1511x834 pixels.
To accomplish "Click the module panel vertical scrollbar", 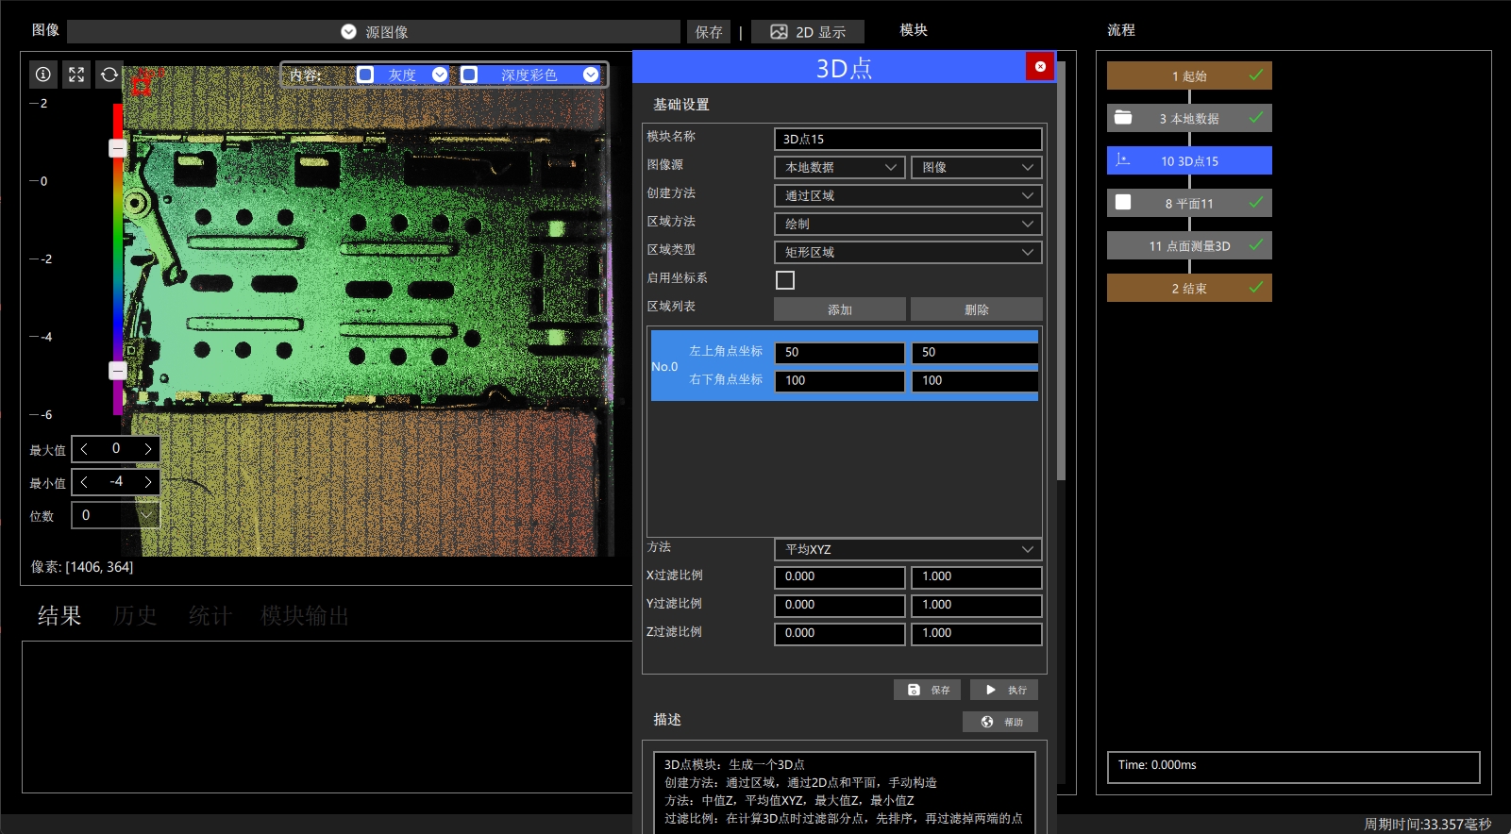I will (1061, 272).
